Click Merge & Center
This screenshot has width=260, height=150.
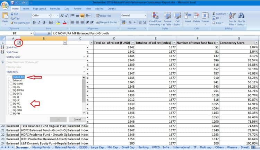[107, 22]
